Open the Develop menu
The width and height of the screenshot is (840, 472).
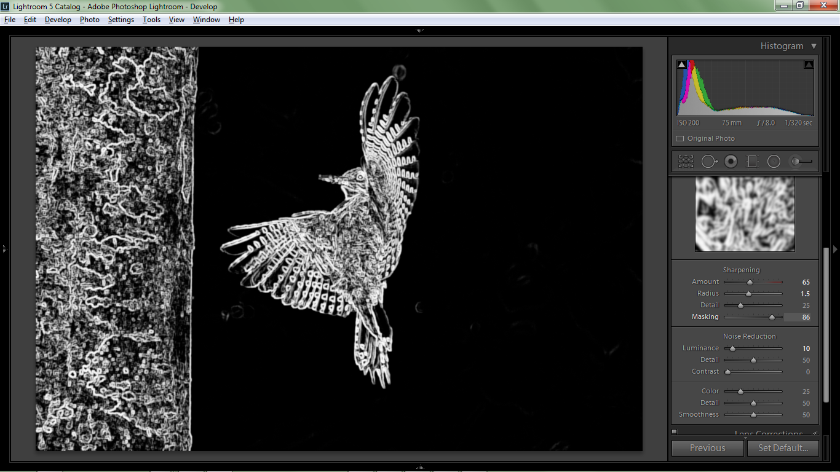point(58,20)
